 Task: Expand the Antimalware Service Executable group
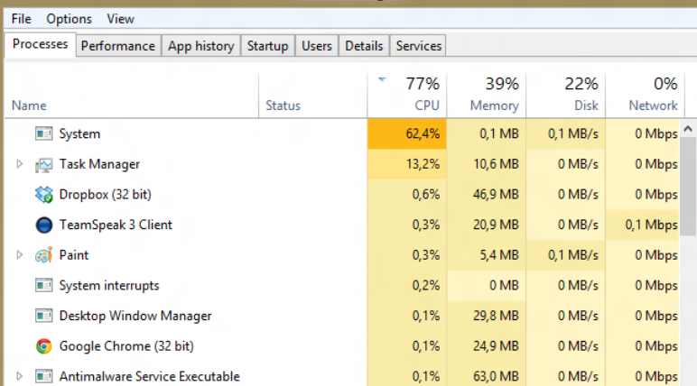coord(19,376)
